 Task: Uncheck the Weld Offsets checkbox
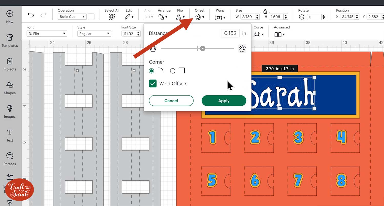pyautogui.click(x=153, y=84)
